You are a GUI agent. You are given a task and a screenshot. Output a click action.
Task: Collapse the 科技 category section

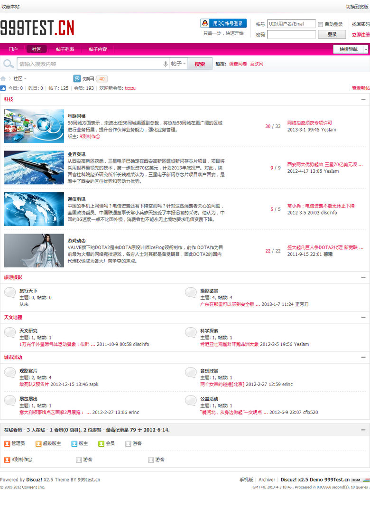point(363,99)
